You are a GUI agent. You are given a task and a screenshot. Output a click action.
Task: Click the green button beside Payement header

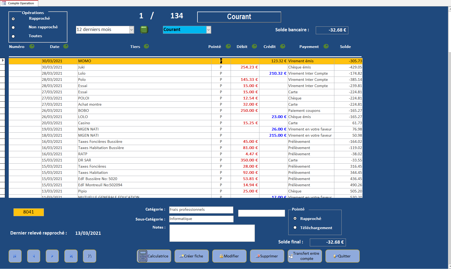coord(326,46)
